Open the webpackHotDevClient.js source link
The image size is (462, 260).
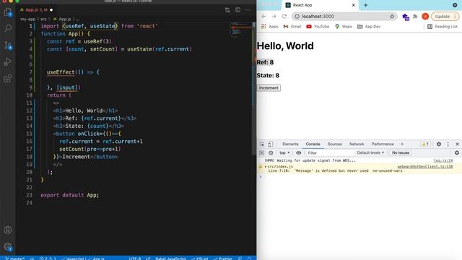[425, 167]
